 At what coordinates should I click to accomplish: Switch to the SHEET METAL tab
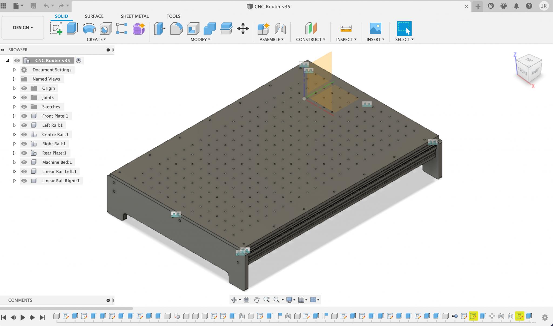click(135, 16)
